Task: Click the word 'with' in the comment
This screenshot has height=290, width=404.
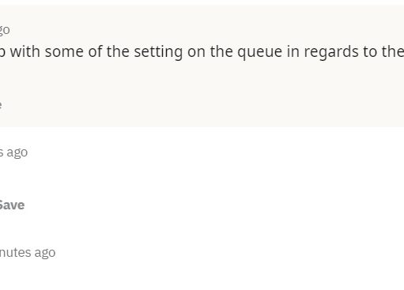Action: click(25, 51)
